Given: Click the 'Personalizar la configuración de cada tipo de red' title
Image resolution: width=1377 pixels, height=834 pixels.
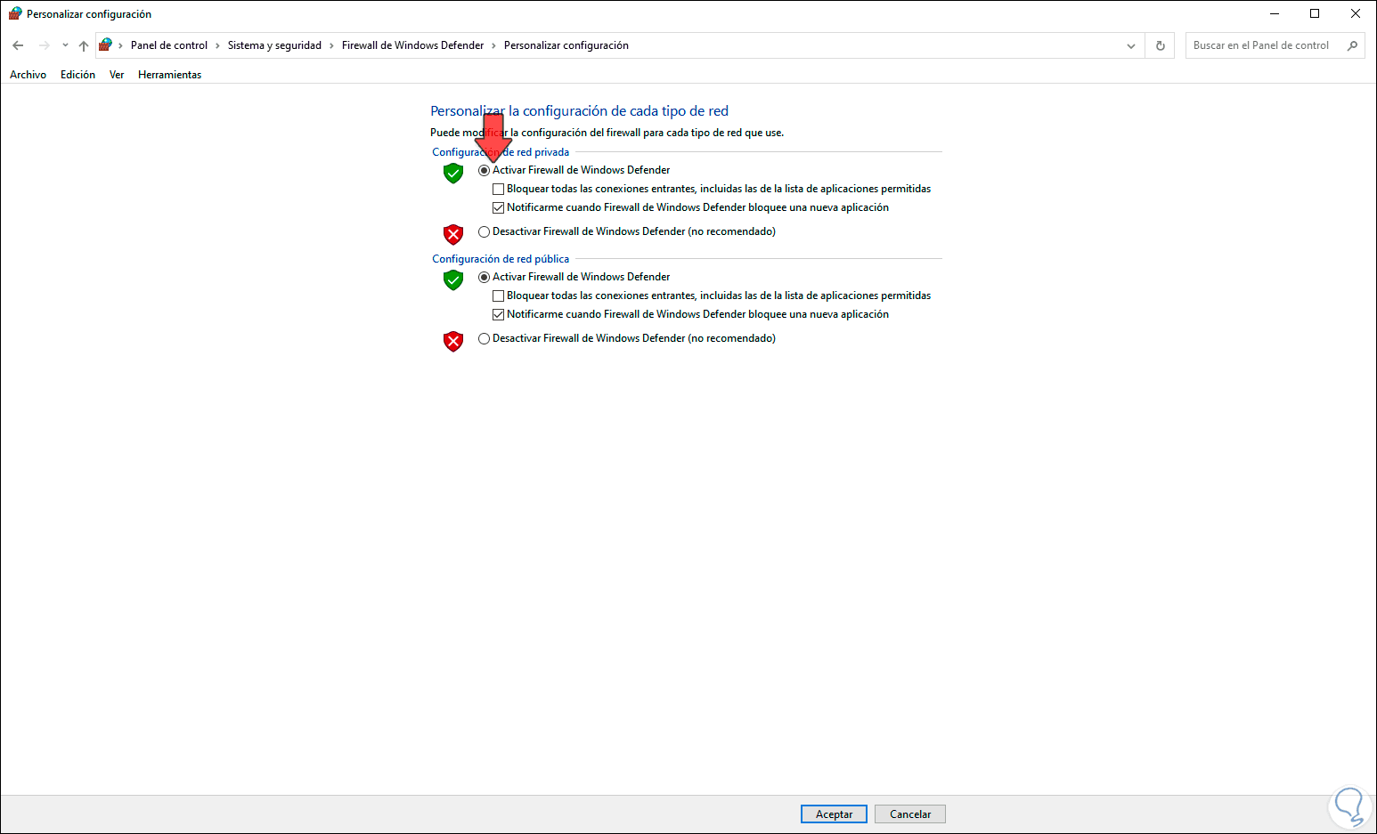Looking at the screenshot, I should click(x=579, y=111).
